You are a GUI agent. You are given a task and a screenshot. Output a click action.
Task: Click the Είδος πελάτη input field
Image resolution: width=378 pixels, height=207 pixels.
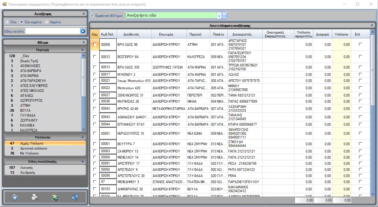(52, 31)
